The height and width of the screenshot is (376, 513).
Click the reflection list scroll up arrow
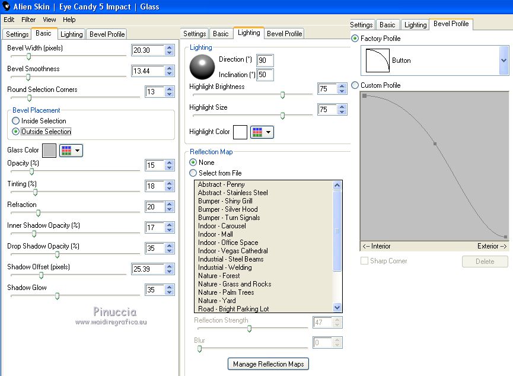click(x=337, y=185)
